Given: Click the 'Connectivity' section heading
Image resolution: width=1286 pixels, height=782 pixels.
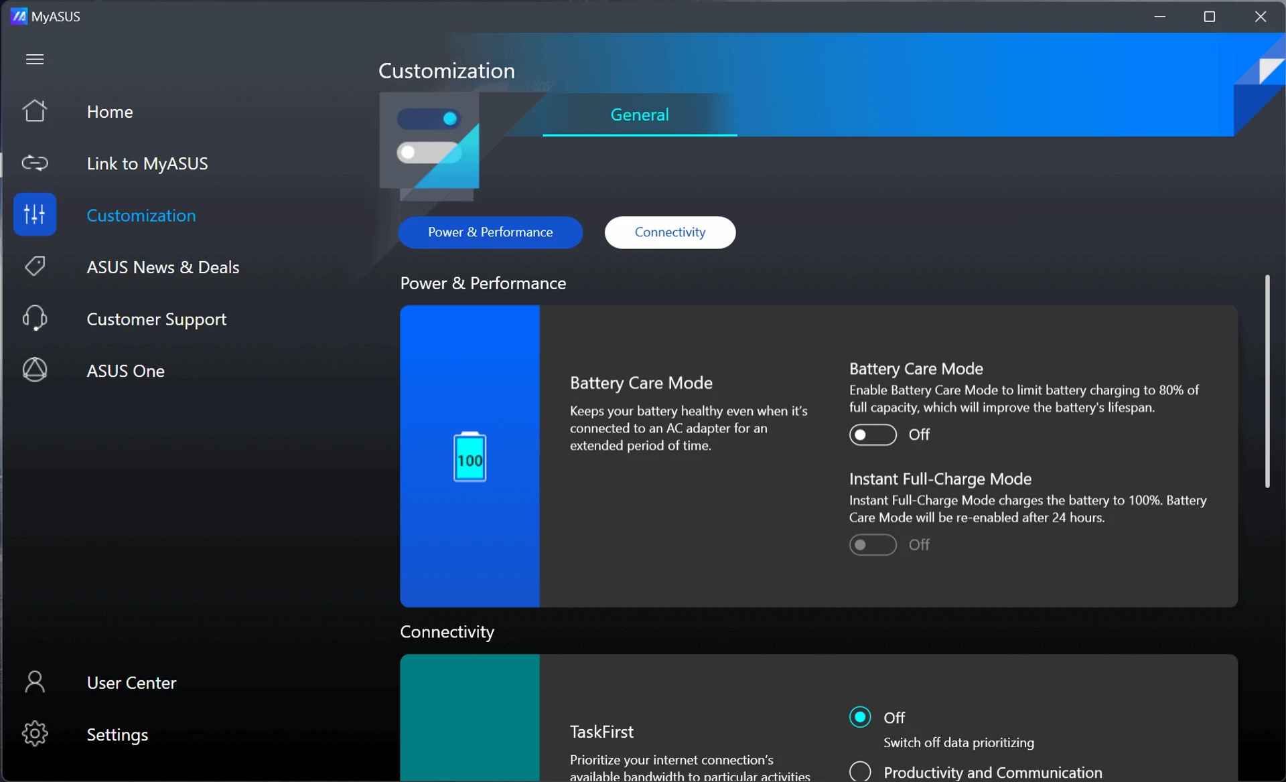Looking at the screenshot, I should pos(447,632).
